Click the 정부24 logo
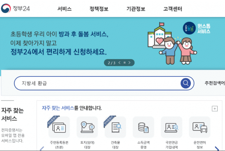This screenshot has height=151, width=225. 15,8
